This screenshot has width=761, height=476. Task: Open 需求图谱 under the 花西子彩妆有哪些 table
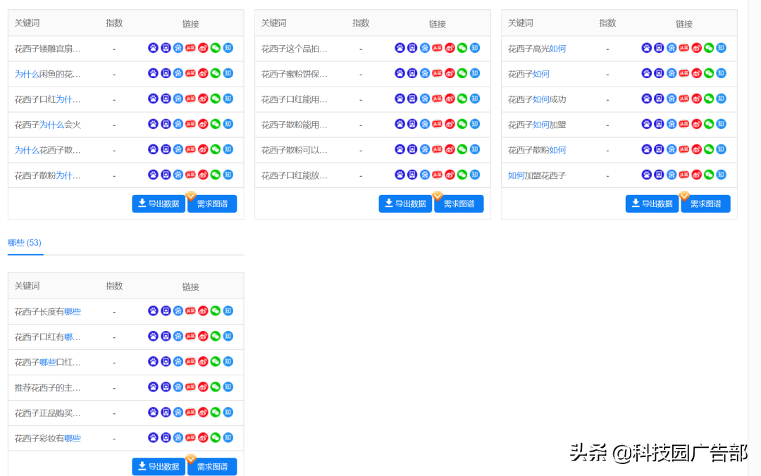(212, 467)
